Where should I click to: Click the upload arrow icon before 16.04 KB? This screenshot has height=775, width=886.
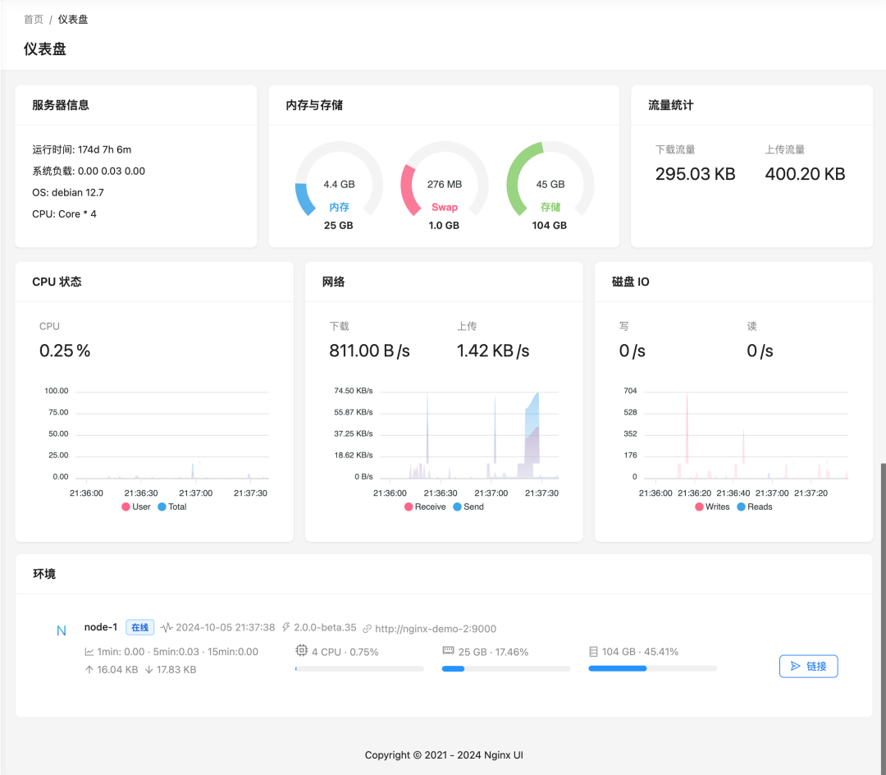[89, 669]
